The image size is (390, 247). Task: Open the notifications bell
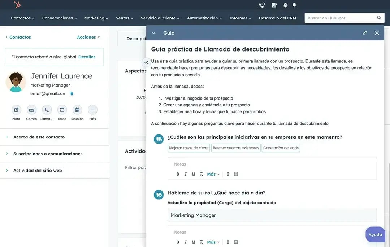point(294,5)
